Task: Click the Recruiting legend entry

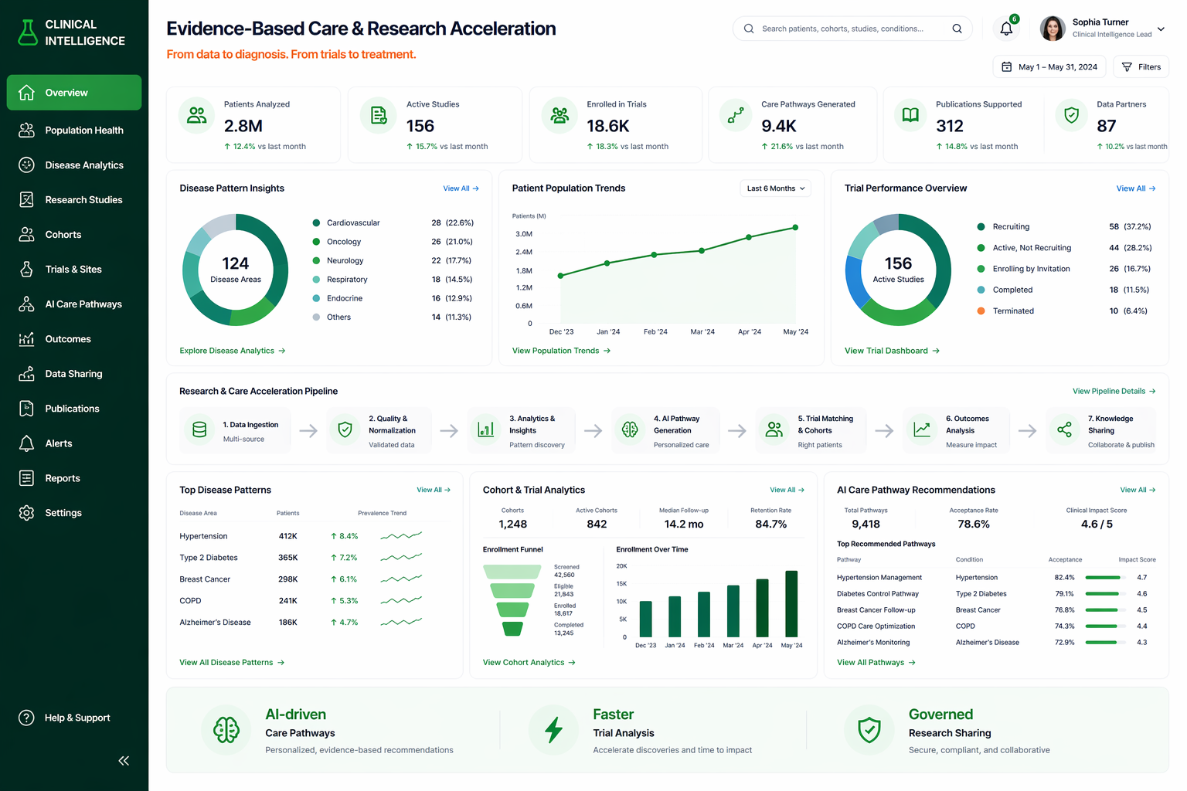Action: point(1064,226)
